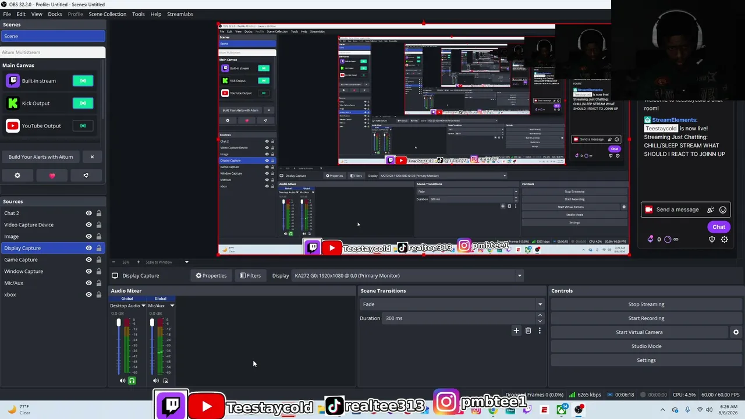This screenshot has height=419, width=745.
Task: Open the Docks menu
Action: click(x=55, y=14)
